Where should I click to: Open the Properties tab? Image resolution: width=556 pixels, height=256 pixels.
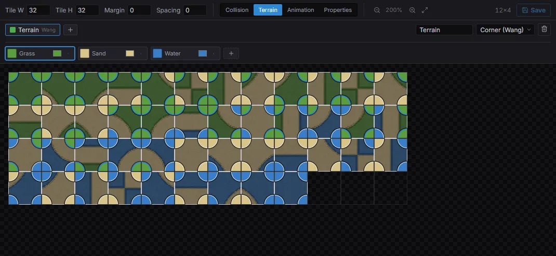click(338, 10)
